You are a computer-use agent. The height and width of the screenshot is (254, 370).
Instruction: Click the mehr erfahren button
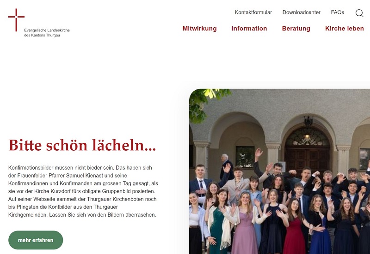click(x=36, y=240)
